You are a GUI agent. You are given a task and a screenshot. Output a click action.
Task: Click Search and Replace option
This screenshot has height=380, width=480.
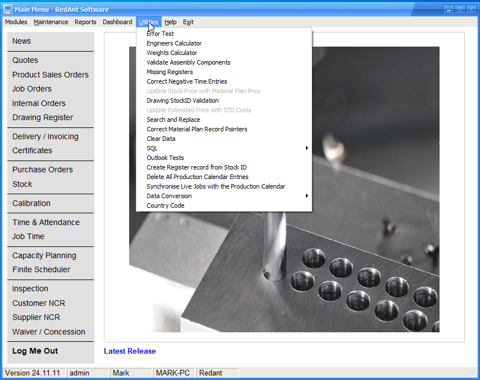point(173,120)
